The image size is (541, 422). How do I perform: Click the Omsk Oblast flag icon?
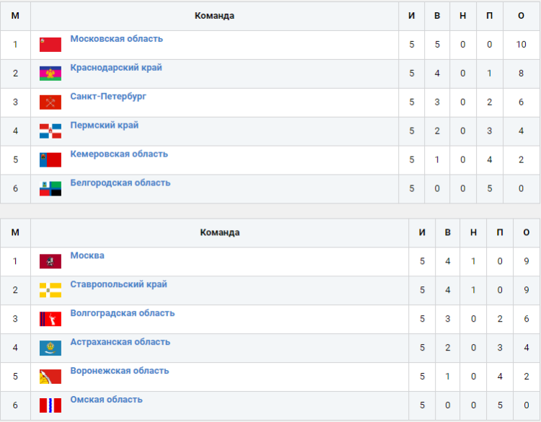(50, 405)
